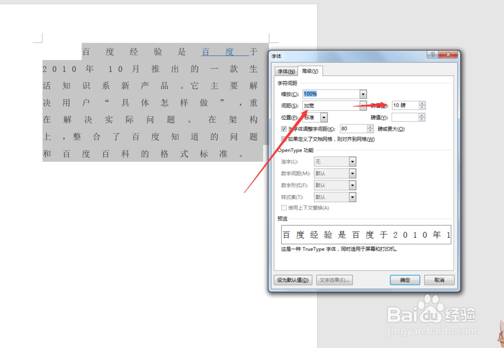Click the spacing 10 磅 value field
This screenshot has height=348, width=504.
click(x=405, y=105)
